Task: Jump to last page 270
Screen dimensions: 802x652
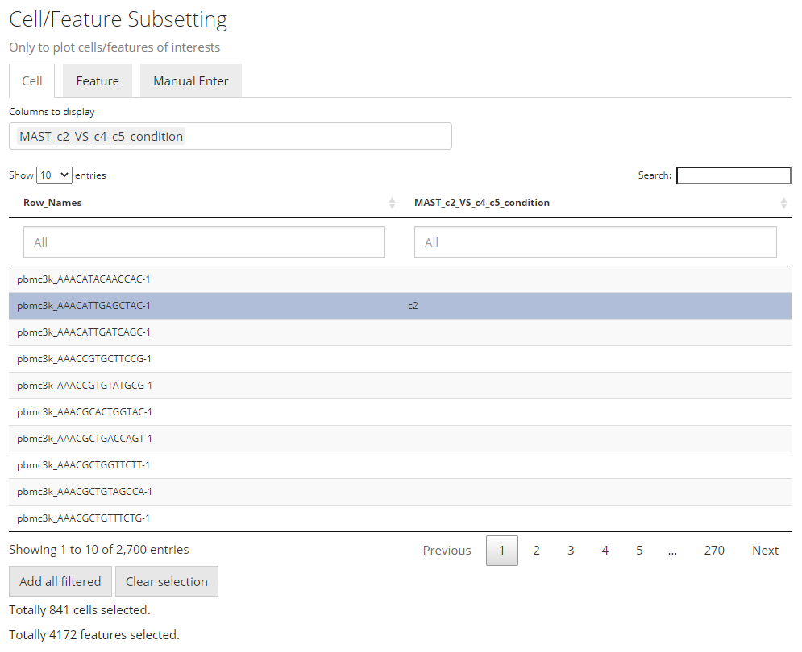Action: [x=713, y=551]
